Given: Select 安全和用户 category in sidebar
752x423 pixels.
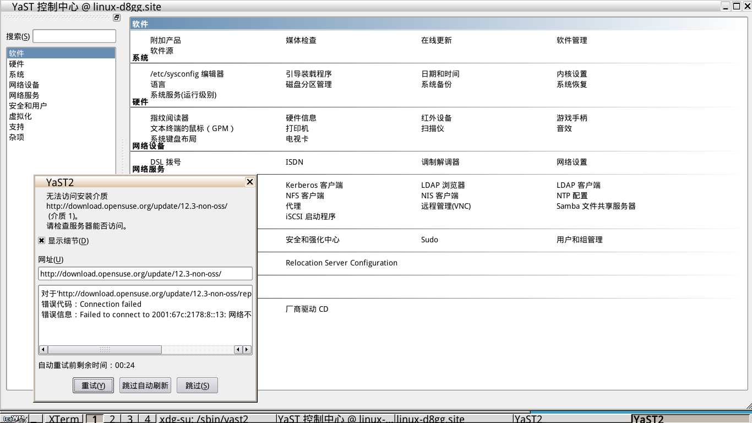Looking at the screenshot, I should click(x=61, y=106).
